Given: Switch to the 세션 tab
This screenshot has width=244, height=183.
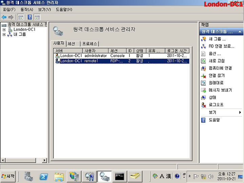Looking at the screenshot, I should (73, 44).
